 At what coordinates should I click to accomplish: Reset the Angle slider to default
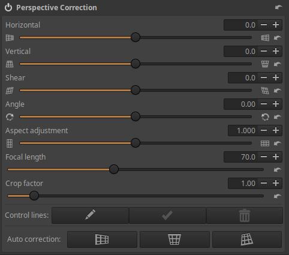pyautogui.click(x=278, y=117)
